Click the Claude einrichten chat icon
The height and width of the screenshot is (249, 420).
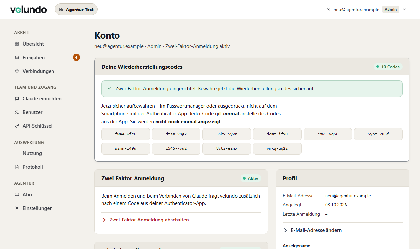[x=17, y=98]
